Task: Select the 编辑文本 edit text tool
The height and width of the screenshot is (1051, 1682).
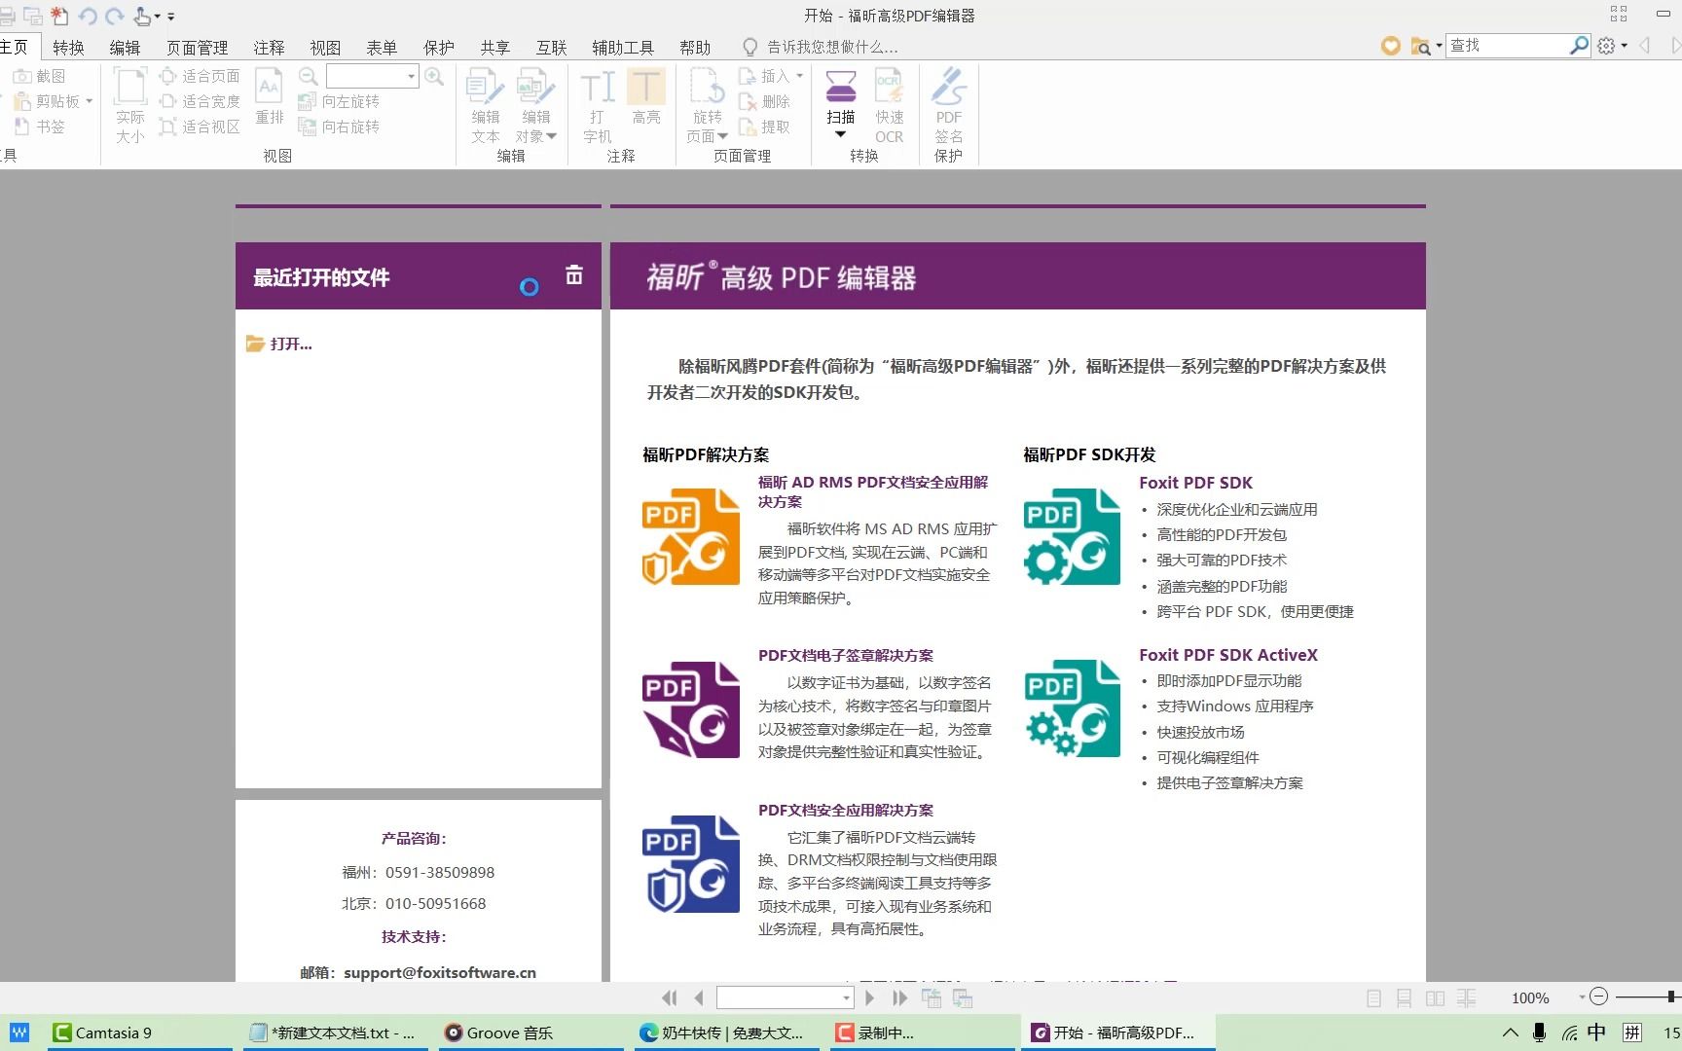Action: pos(486,105)
